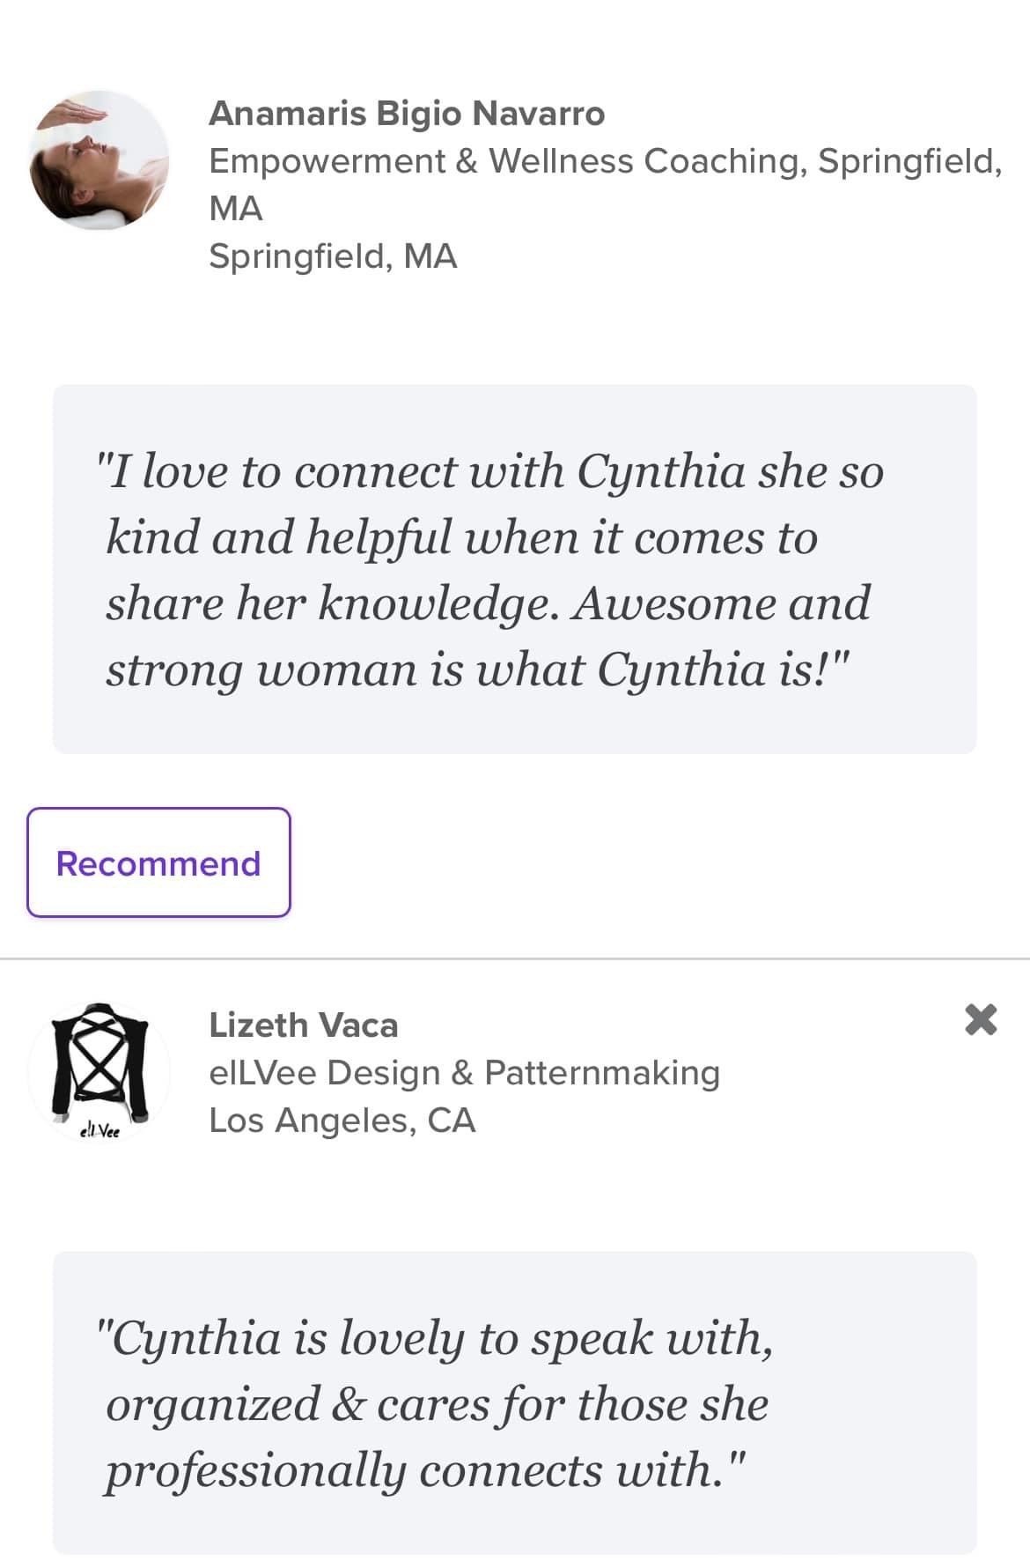Click the 'MA' wrapped text under Coaching title
The image size is (1030, 1561).
tap(236, 209)
